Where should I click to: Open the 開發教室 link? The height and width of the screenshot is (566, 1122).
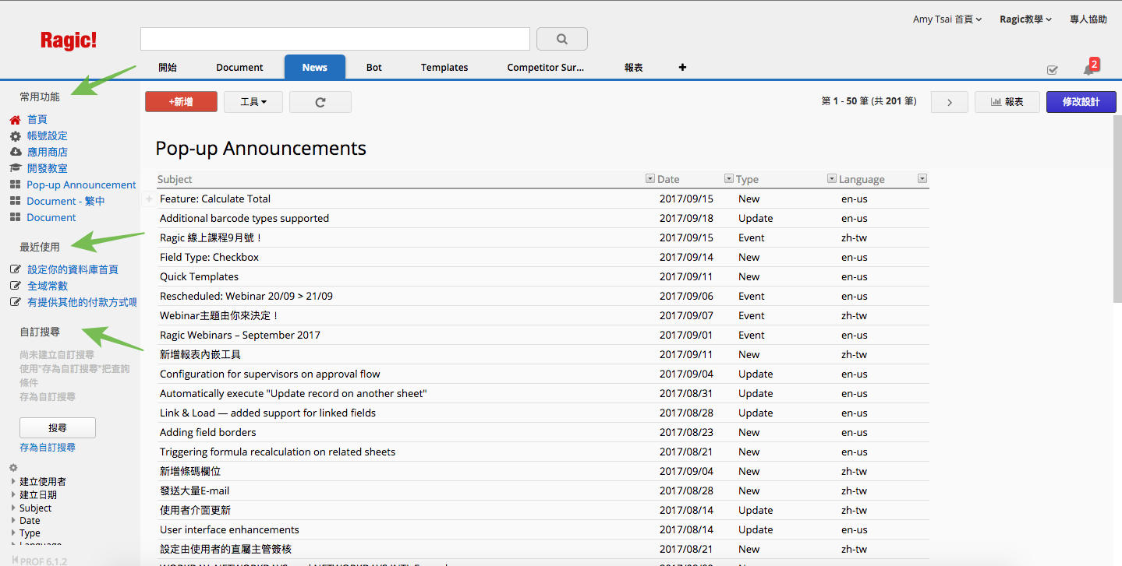[x=48, y=168]
